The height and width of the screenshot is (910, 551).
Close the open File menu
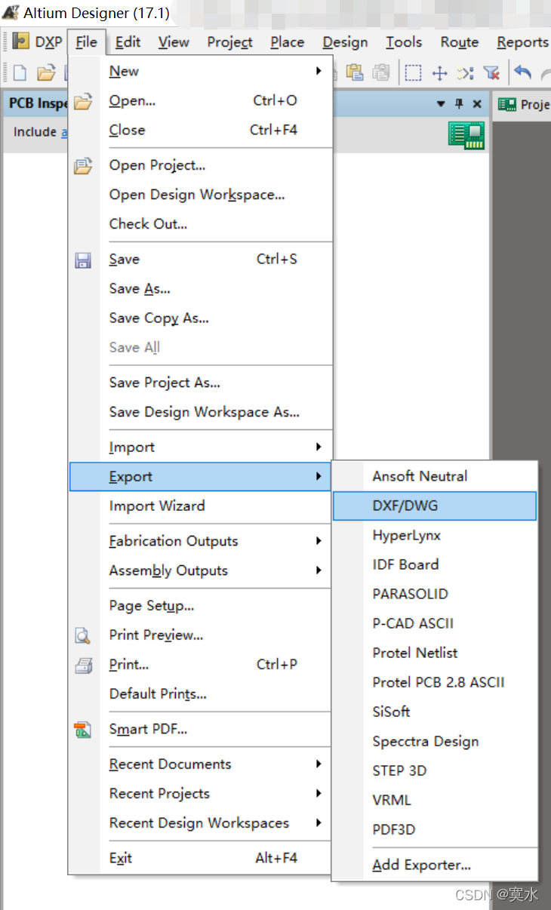(87, 42)
